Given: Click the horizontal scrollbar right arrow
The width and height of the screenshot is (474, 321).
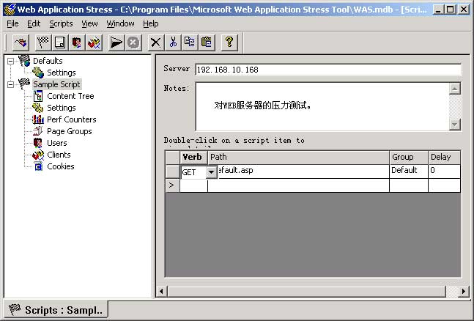Looking at the screenshot, I should point(463,292).
